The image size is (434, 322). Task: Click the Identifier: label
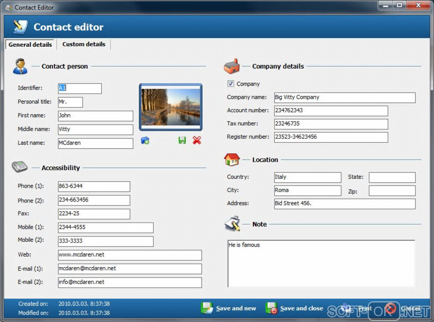click(30, 88)
